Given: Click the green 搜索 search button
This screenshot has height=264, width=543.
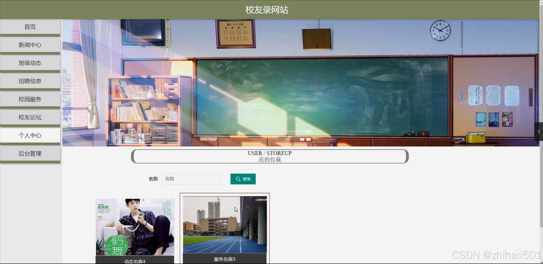Looking at the screenshot, I should point(243,179).
